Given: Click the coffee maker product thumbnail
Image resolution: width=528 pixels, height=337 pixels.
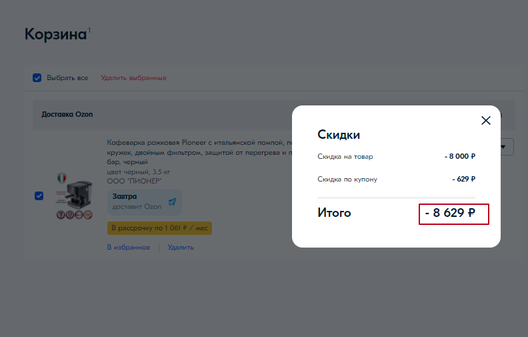Looking at the screenshot, I should [x=75, y=193].
